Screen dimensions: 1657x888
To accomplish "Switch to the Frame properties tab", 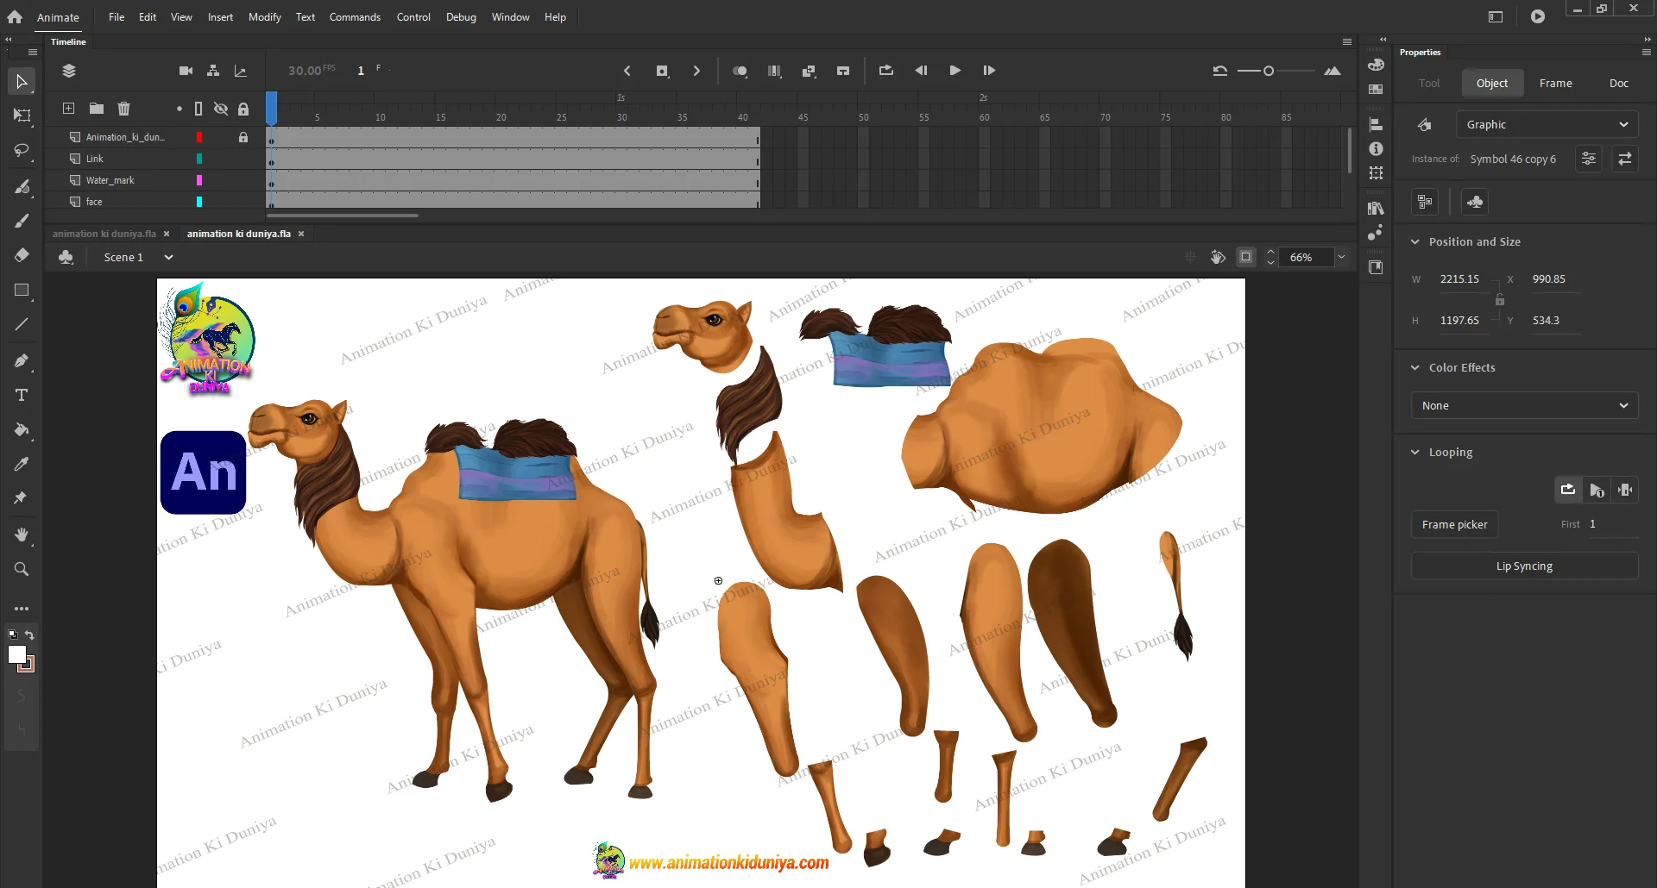I will [1555, 83].
